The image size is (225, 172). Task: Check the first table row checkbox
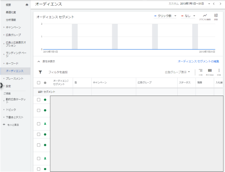(x=39, y=100)
